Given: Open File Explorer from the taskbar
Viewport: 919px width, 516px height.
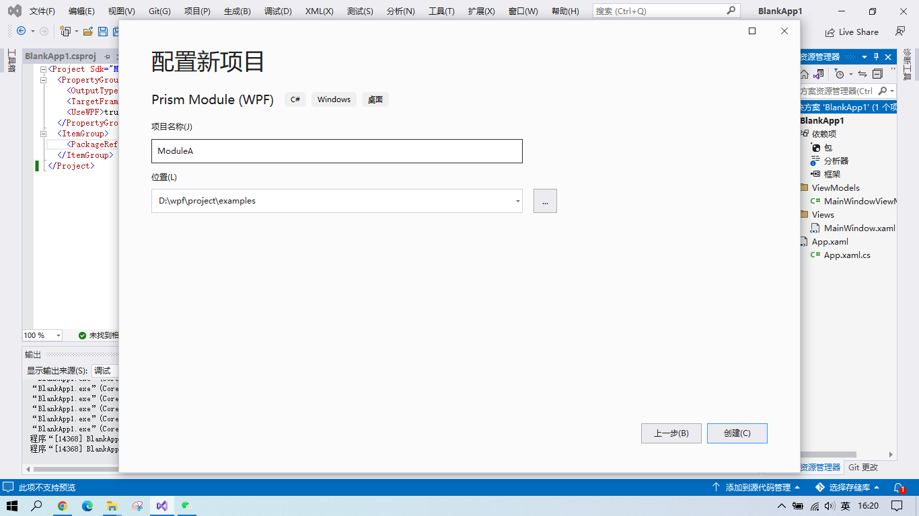Looking at the screenshot, I should [112, 506].
